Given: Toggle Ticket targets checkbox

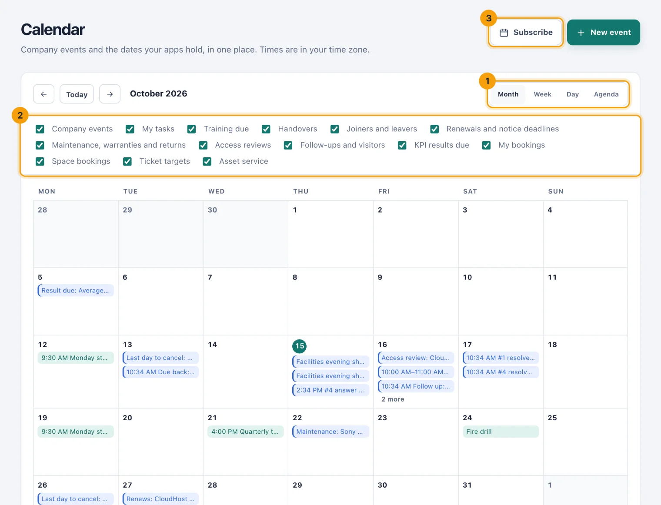Looking at the screenshot, I should click(127, 162).
